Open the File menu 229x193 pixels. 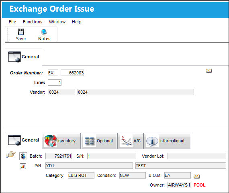[12, 22]
